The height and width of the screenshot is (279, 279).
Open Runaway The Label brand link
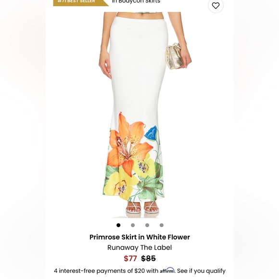[139, 248]
